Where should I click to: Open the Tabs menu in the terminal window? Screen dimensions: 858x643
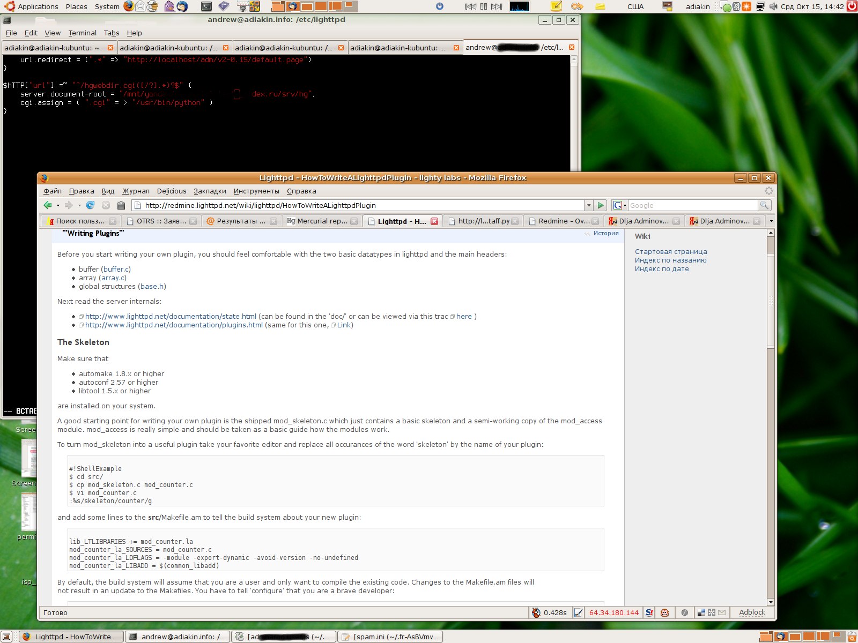click(112, 33)
